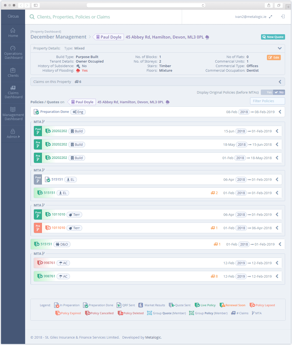Open the Claims Dashboard from the sidebar
292x345 pixels.
coord(13,92)
